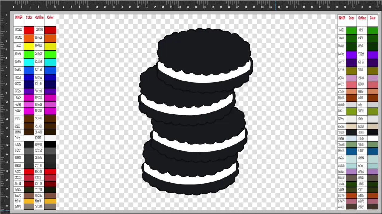Select the hex code 212121
Viewport: 382px width, 214px height.
tap(38, 166)
